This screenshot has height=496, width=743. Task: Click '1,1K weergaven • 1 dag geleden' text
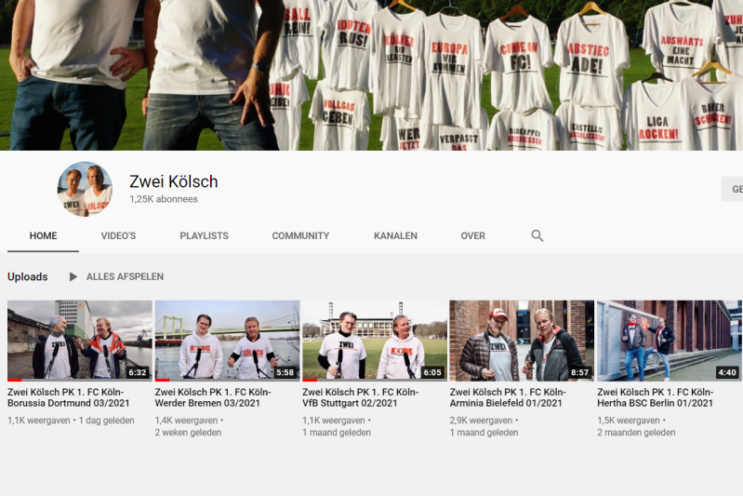pos(71,421)
